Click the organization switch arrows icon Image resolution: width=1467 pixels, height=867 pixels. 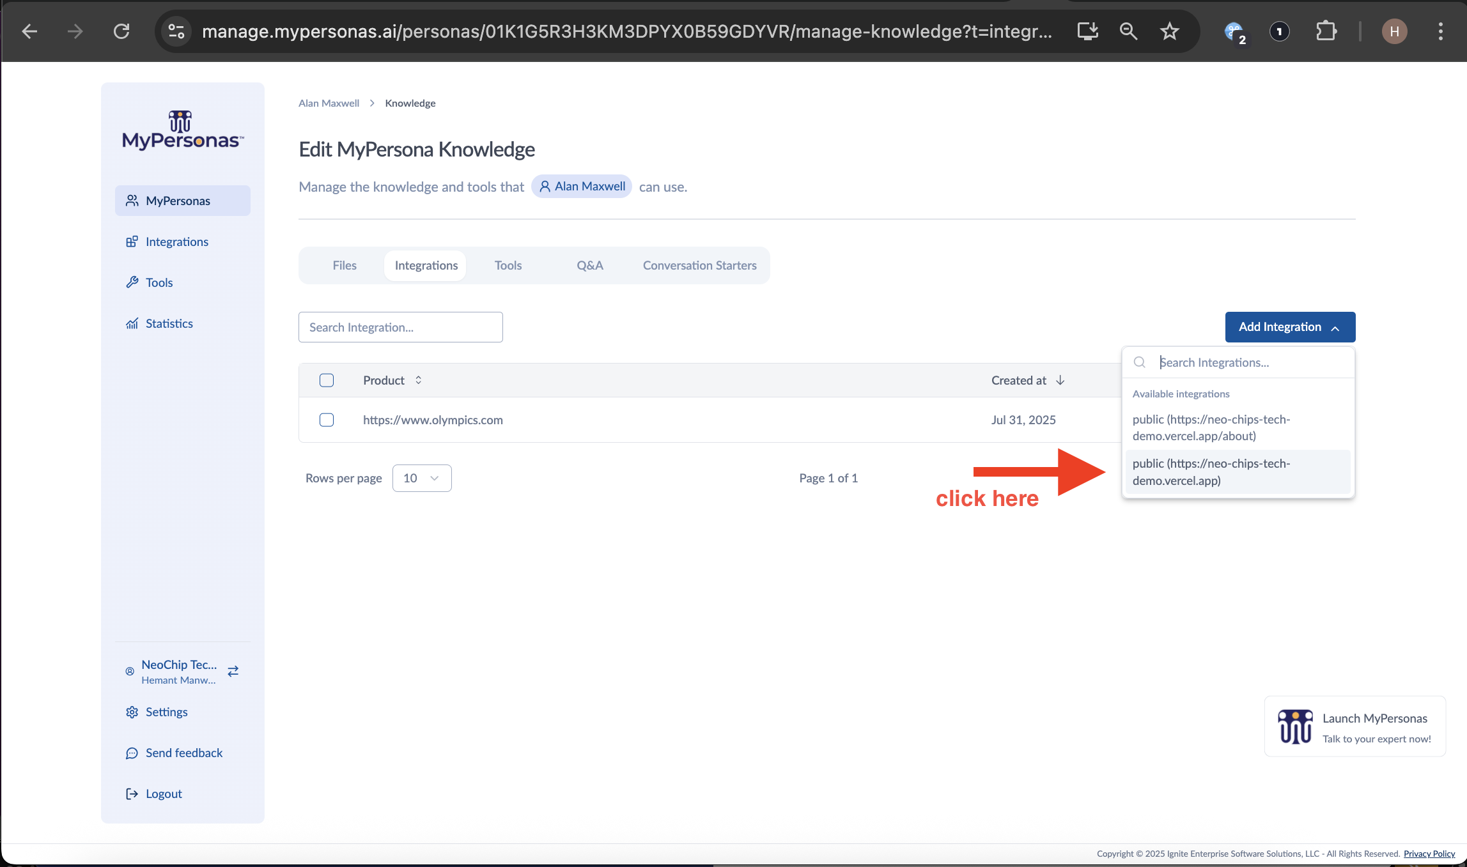pos(233,671)
